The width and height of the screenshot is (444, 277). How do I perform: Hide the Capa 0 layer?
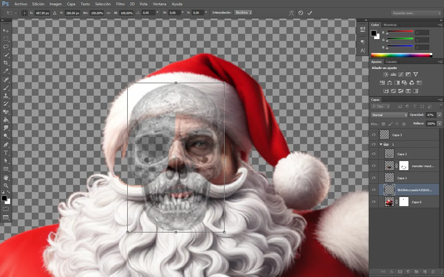[374, 202]
